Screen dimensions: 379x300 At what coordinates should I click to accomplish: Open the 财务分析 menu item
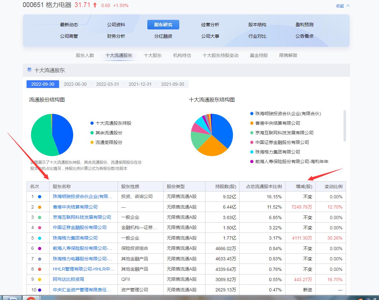(116, 36)
